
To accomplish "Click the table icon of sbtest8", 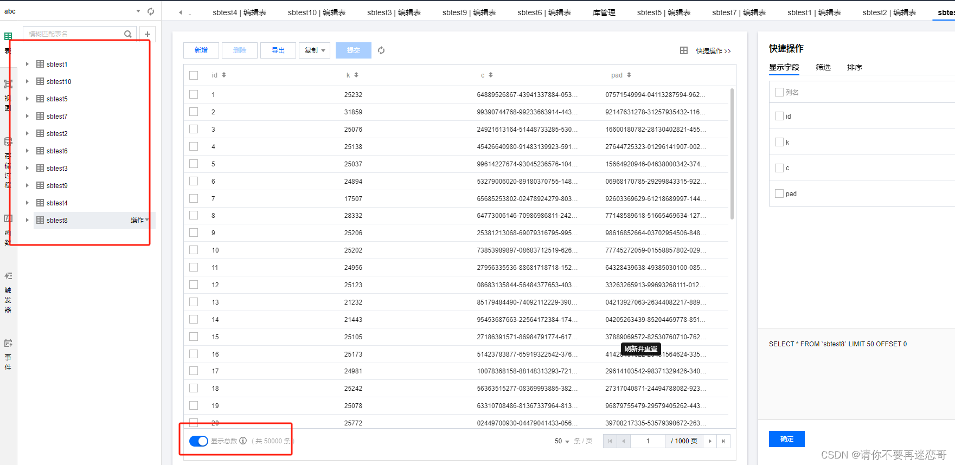I will point(40,220).
